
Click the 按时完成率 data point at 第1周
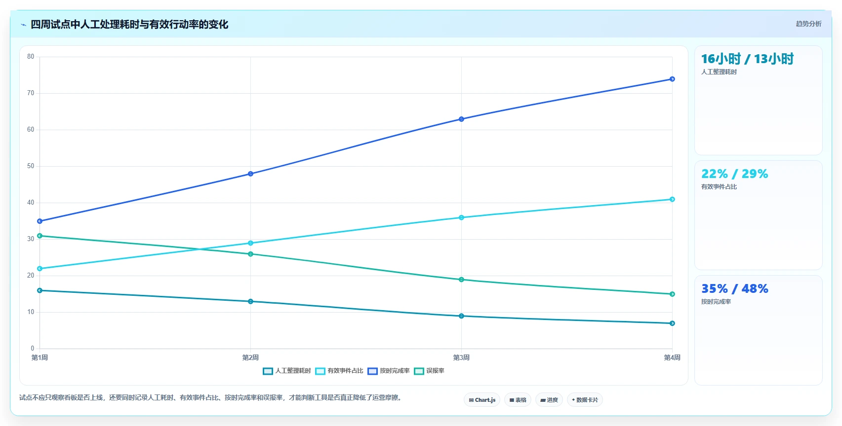40,221
